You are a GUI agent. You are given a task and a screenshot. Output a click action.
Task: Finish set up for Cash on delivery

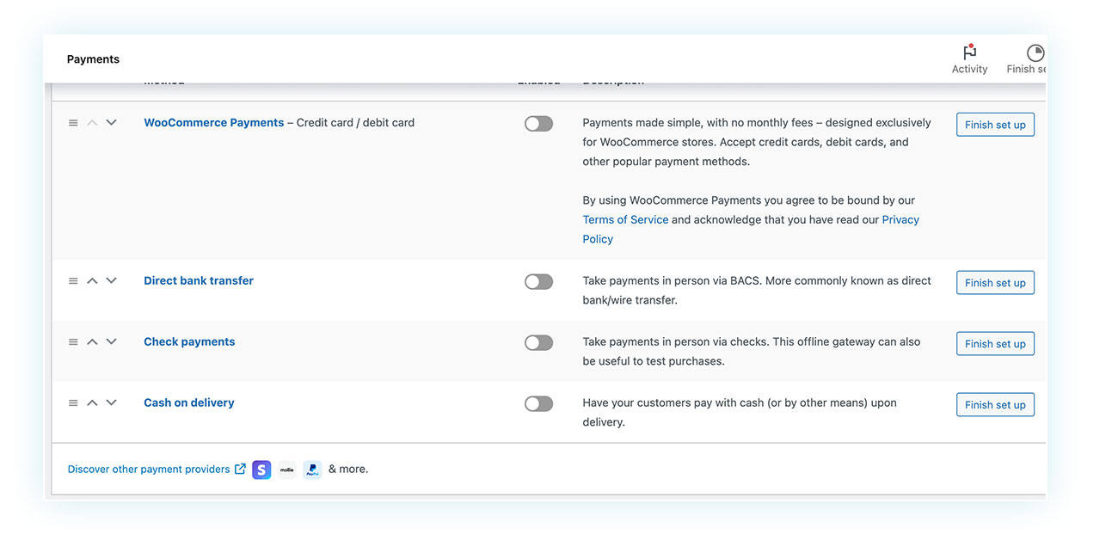click(x=995, y=405)
